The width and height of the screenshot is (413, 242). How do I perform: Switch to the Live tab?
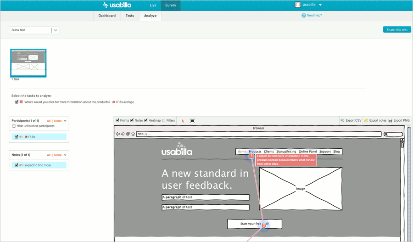pyautogui.click(x=153, y=5)
